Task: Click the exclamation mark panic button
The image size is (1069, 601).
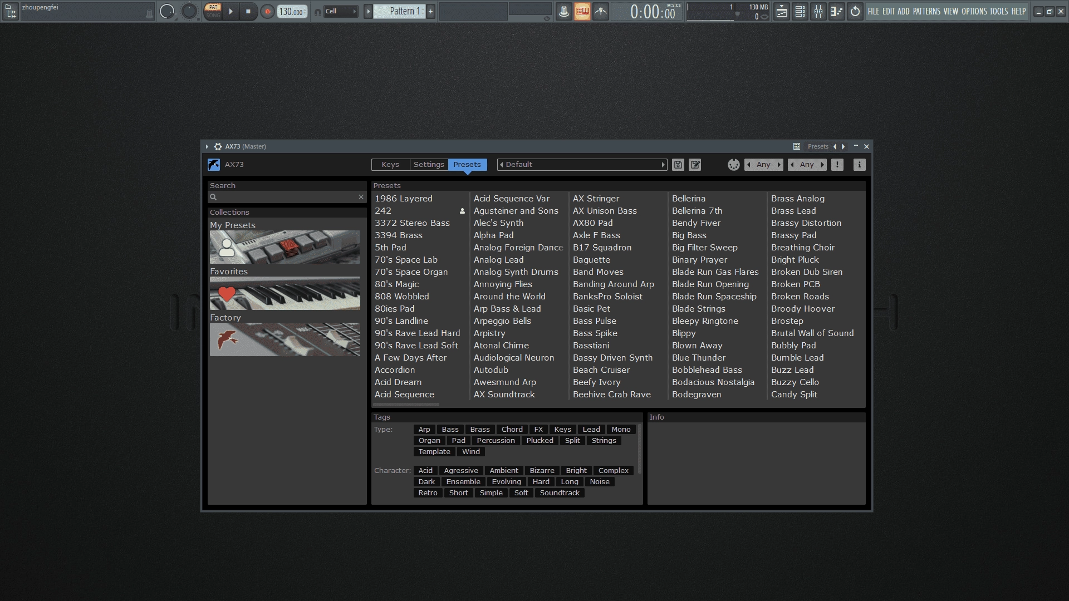Action: tap(837, 165)
